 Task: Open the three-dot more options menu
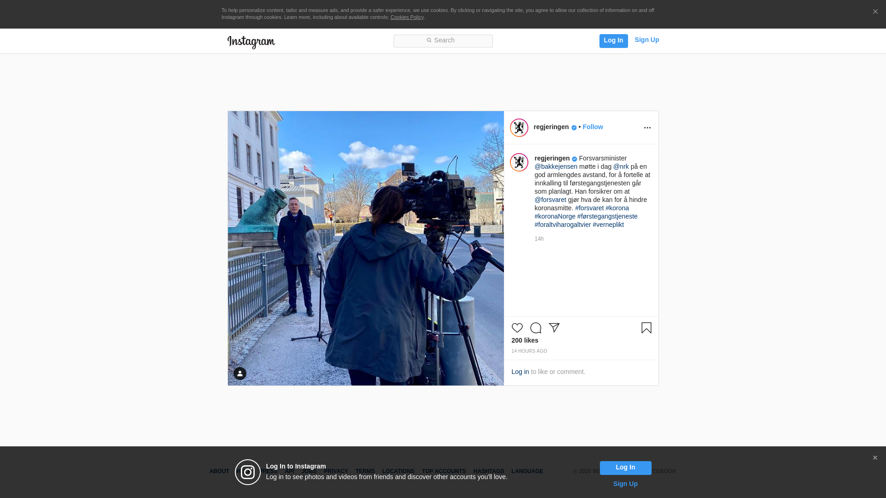[647, 128]
